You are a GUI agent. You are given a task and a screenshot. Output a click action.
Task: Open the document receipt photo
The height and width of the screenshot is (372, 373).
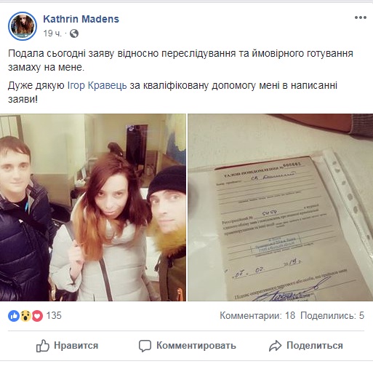[x=281, y=207]
